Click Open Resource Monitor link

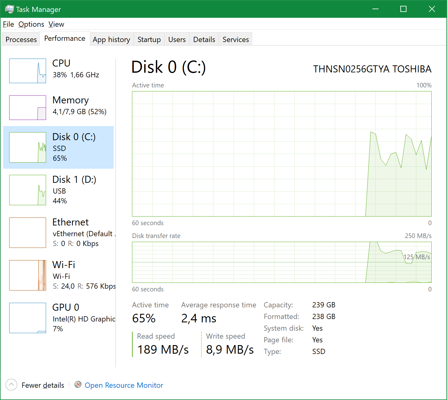124,385
